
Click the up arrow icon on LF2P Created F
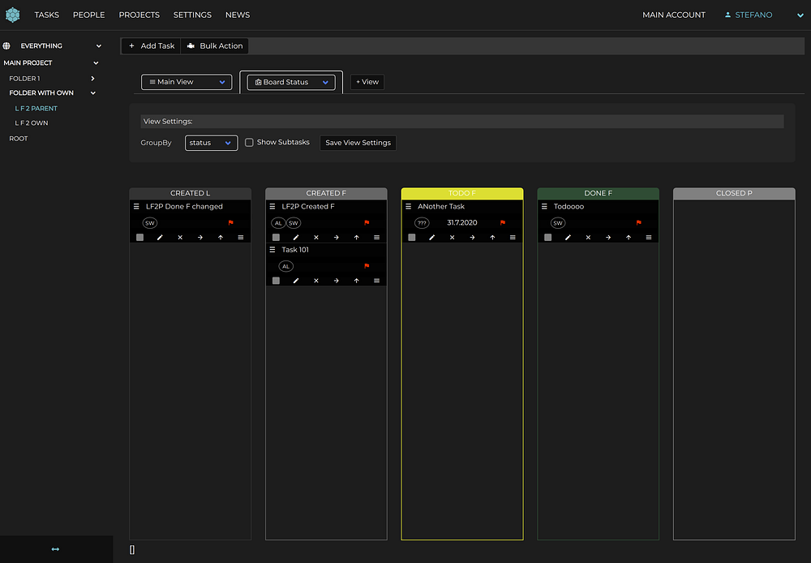coord(356,238)
